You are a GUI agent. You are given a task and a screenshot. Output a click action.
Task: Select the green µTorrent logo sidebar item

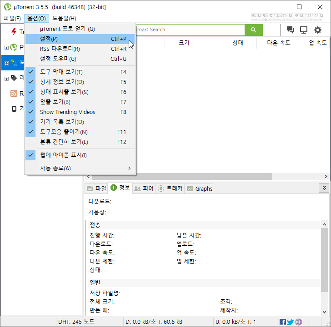14,47
